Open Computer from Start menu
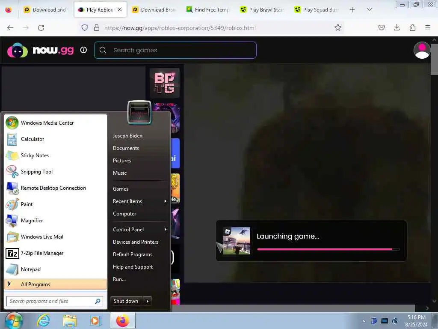This screenshot has height=329, width=438. pos(124,214)
